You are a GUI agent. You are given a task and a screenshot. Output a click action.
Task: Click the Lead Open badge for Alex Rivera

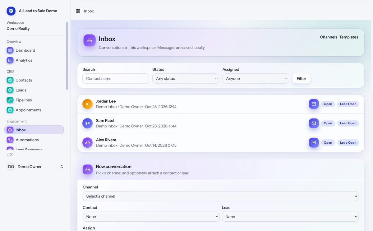pyautogui.click(x=348, y=143)
